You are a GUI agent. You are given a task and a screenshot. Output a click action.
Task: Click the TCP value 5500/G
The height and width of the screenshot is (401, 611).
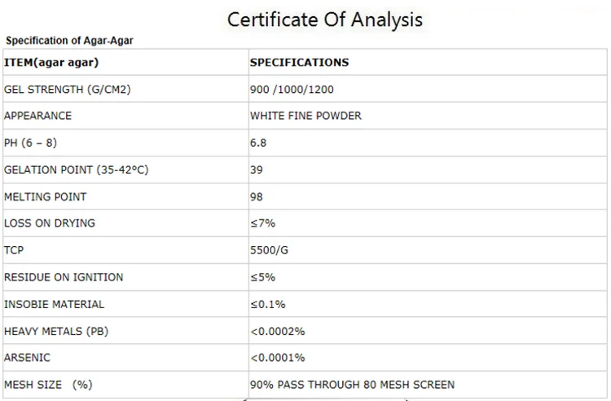click(x=269, y=250)
